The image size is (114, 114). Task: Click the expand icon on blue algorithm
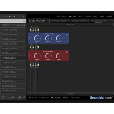coord(67,35)
